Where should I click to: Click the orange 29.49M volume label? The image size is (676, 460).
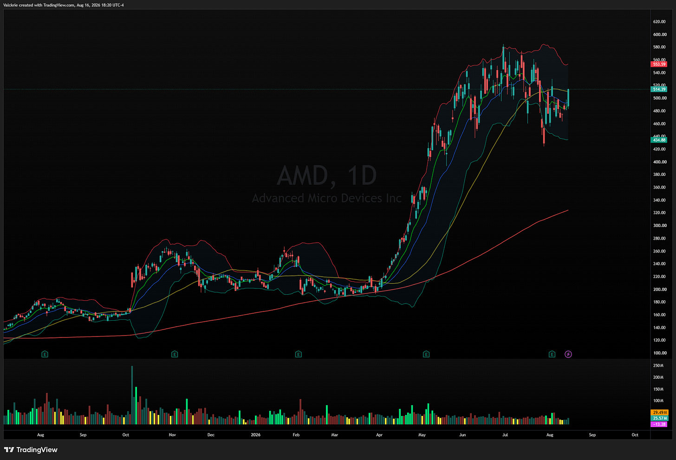[x=660, y=412]
